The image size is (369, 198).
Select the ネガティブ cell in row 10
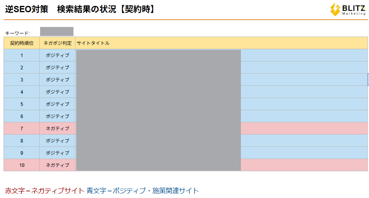point(57,165)
